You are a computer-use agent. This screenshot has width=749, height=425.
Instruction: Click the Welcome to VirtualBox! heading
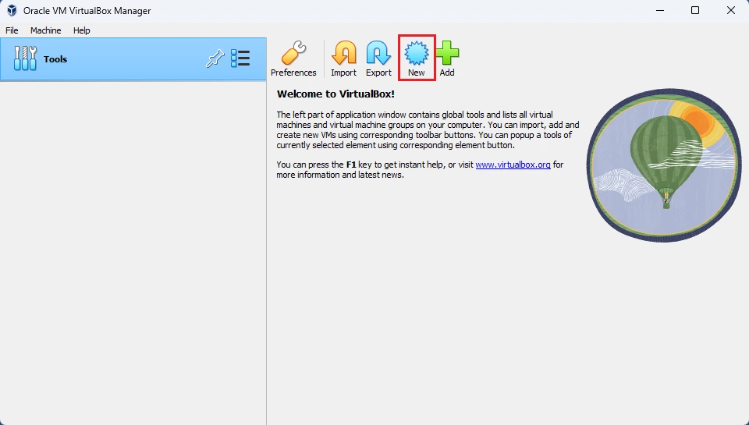point(335,94)
